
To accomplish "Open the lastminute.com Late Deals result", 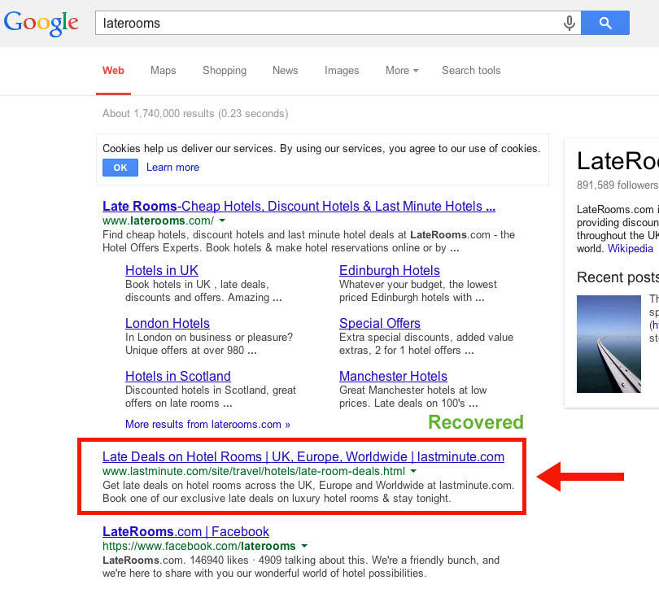I will click(x=303, y=457).
